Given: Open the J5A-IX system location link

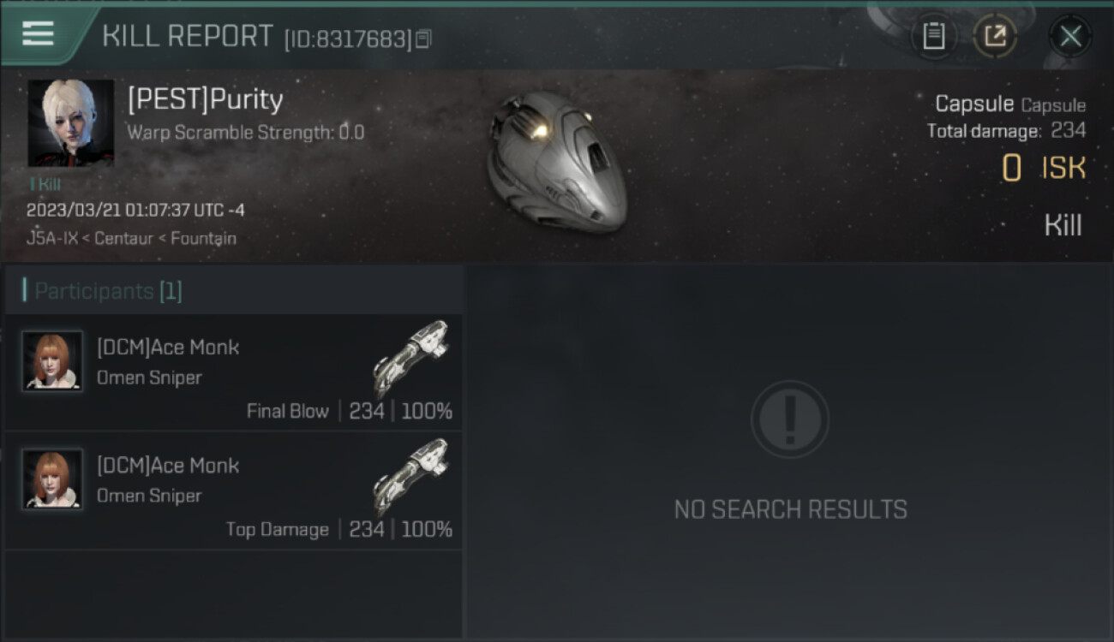Looking at the screenshot, I should (53, 238).
